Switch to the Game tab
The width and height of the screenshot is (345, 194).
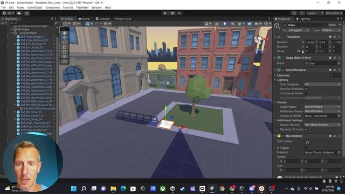84,19
